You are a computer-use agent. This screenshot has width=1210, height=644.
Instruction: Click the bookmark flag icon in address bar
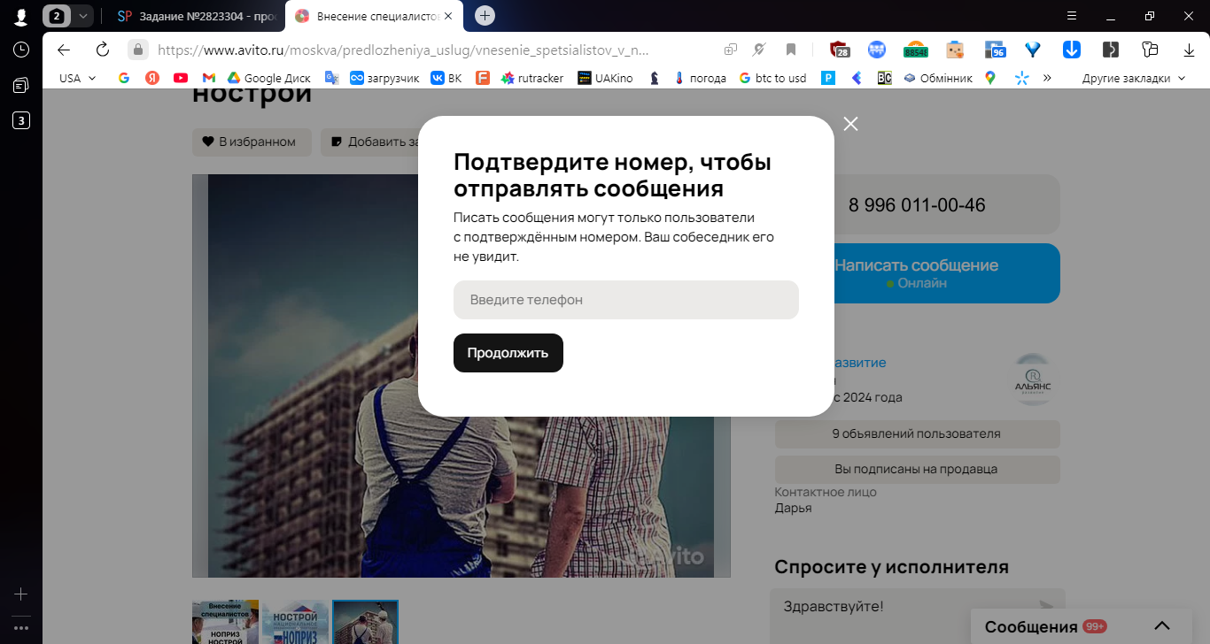[791, 50]
